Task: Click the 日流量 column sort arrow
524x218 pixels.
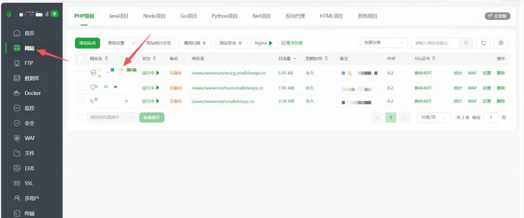Action: point(295,59)
